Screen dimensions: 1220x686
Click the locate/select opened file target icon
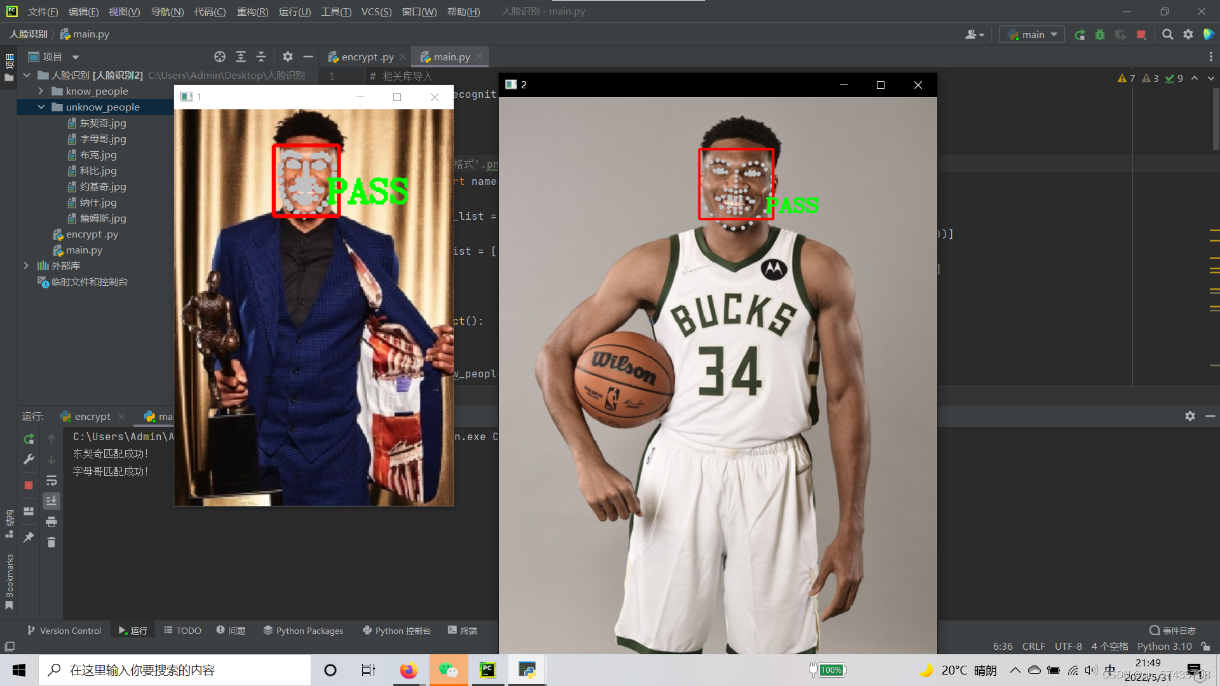click(220, 57)
